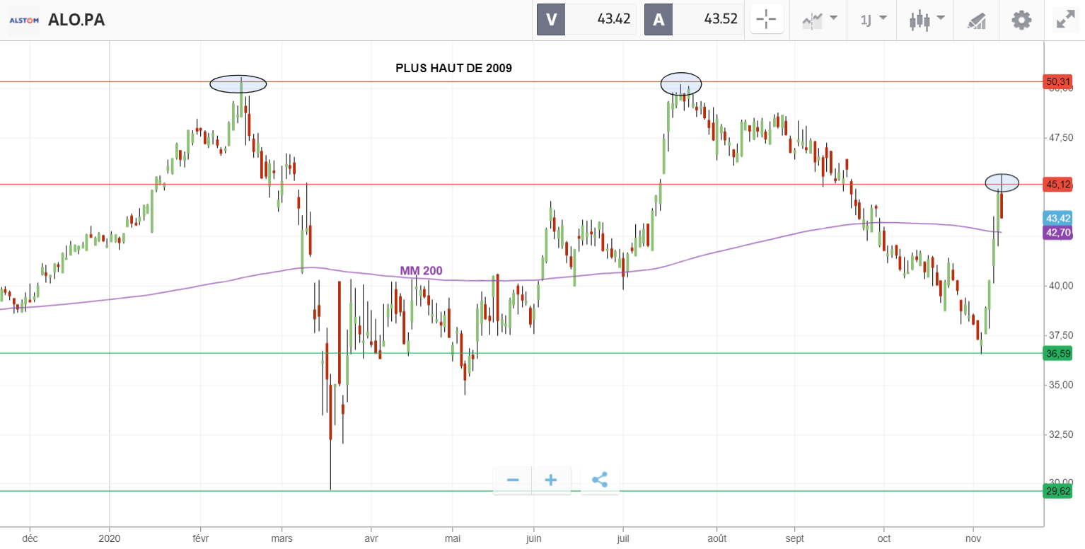
Task: Click the 40,00 price axis value
Action: click(1060, 285)
